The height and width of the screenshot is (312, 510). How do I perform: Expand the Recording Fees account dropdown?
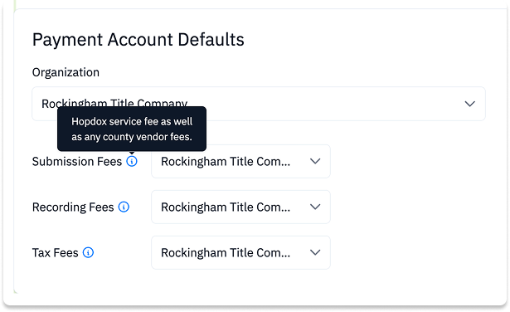coord(240,207)
